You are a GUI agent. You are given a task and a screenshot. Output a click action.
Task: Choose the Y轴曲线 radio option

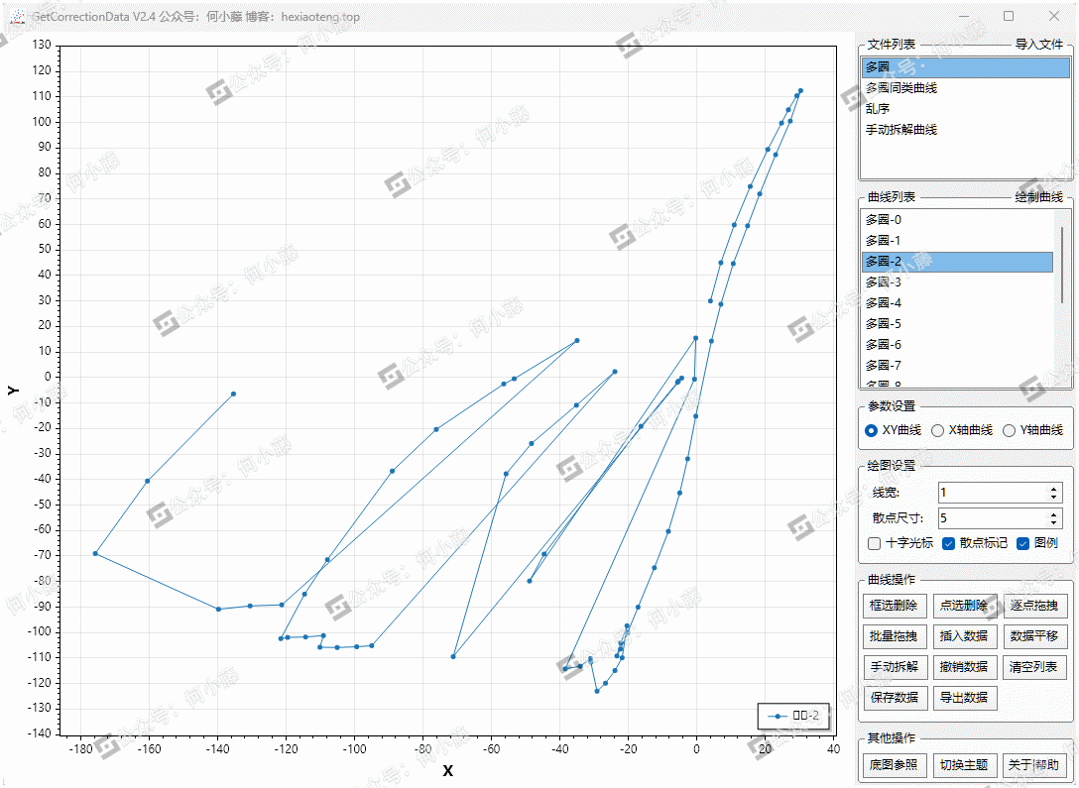[1009, 430]
